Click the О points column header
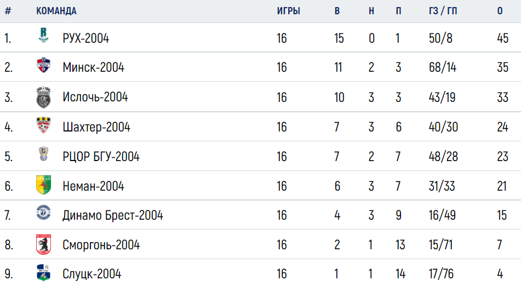Image resolution: width=521 pixels, height=286 pixels. 500,11
